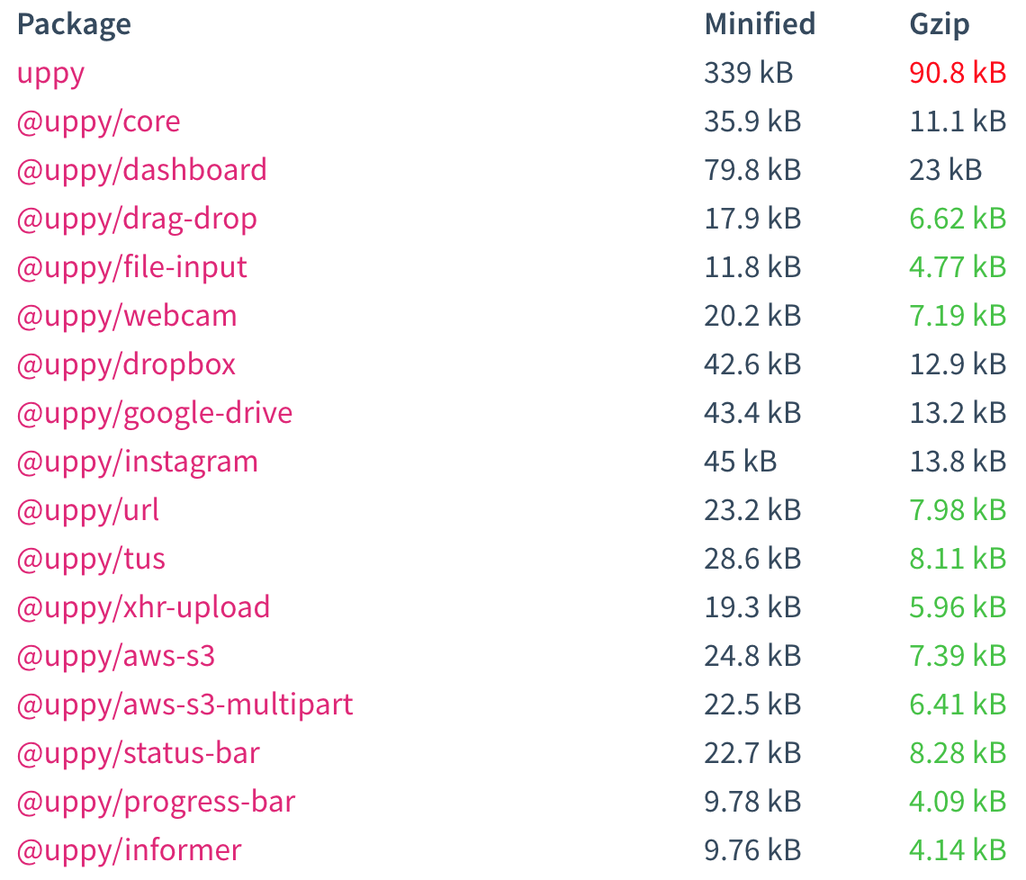Click the red 90.8 kB gzip value

click(958, 73)
